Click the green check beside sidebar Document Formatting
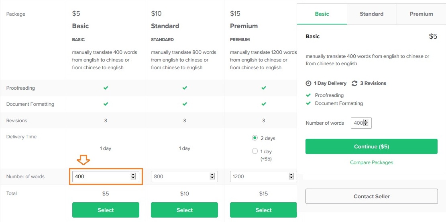The width and height of the screenshot is (446, 222). tap(308, 103)
